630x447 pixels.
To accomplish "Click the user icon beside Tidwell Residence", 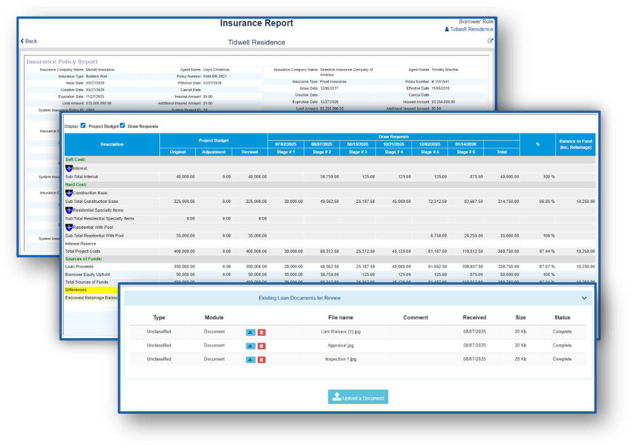I will (447, 30).
